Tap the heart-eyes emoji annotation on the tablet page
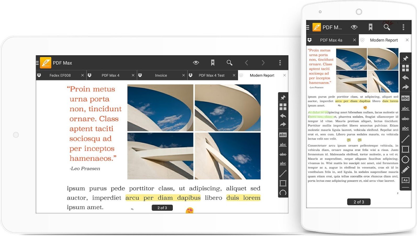Screen dimensions: 417x236 tap(190, 210)
